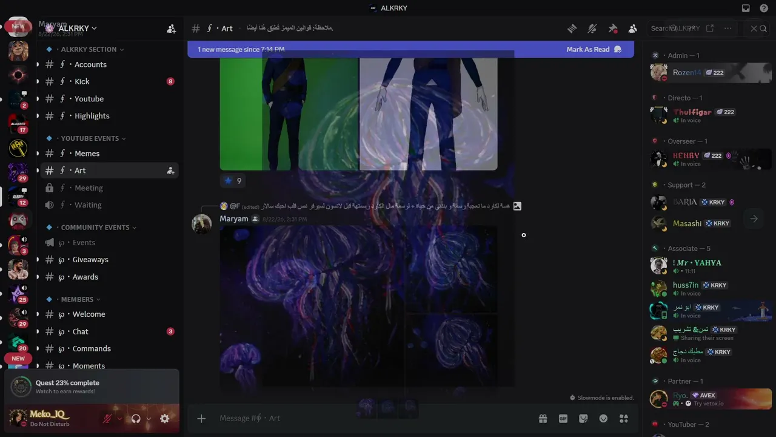The height and width of the screenshot is (437, 776).
Task: Open the Help icon in title bar
Action: click(x=764, y=8)
